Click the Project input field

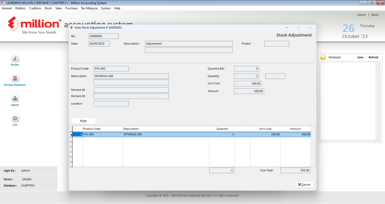(x=277, y=44)
